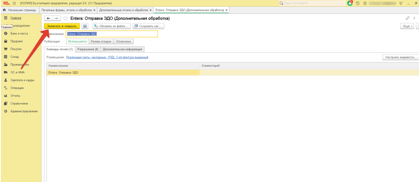419x182 pixels.
Task: Click Записать и закрыть button
Action: click(x=62, y=26)
